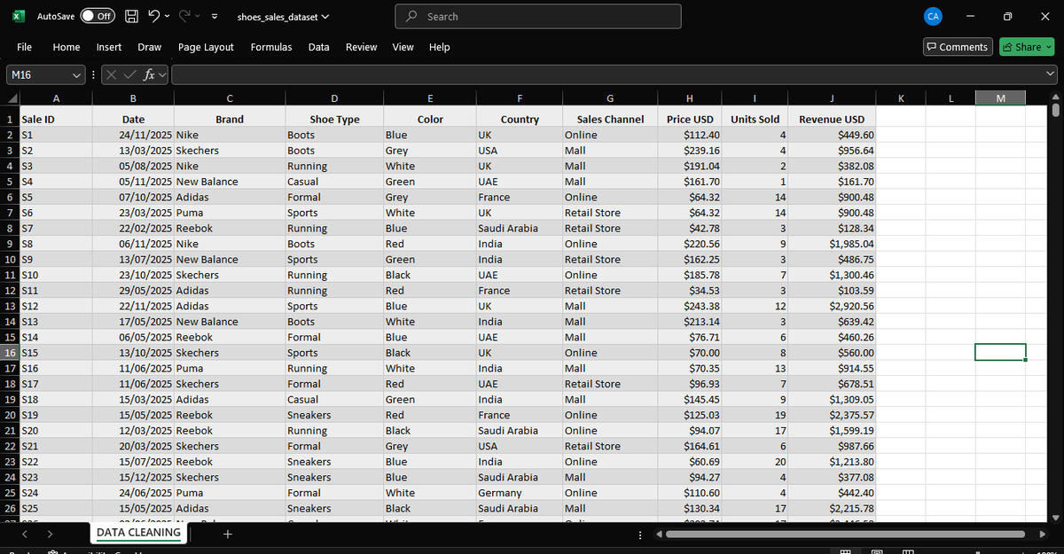Click the Revenue USD header cell

point(833,119)
